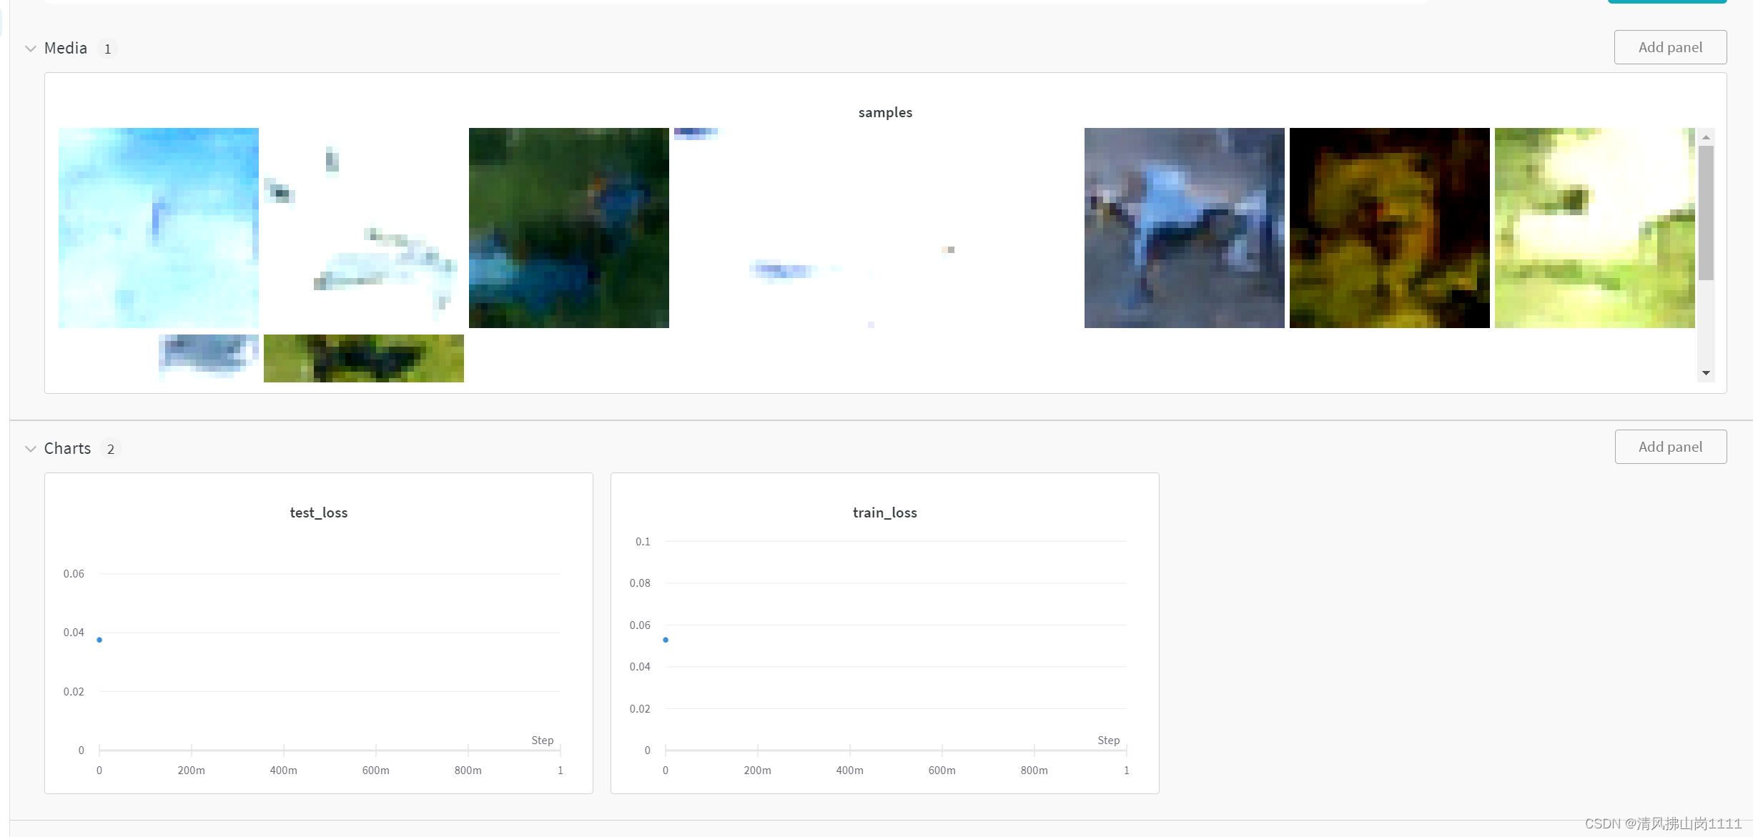
Task: Click the Charts section heading
Action: click(x=68, y=448)
